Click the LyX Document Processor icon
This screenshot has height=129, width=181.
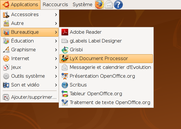pyautogui.click(x=65, y=59)
